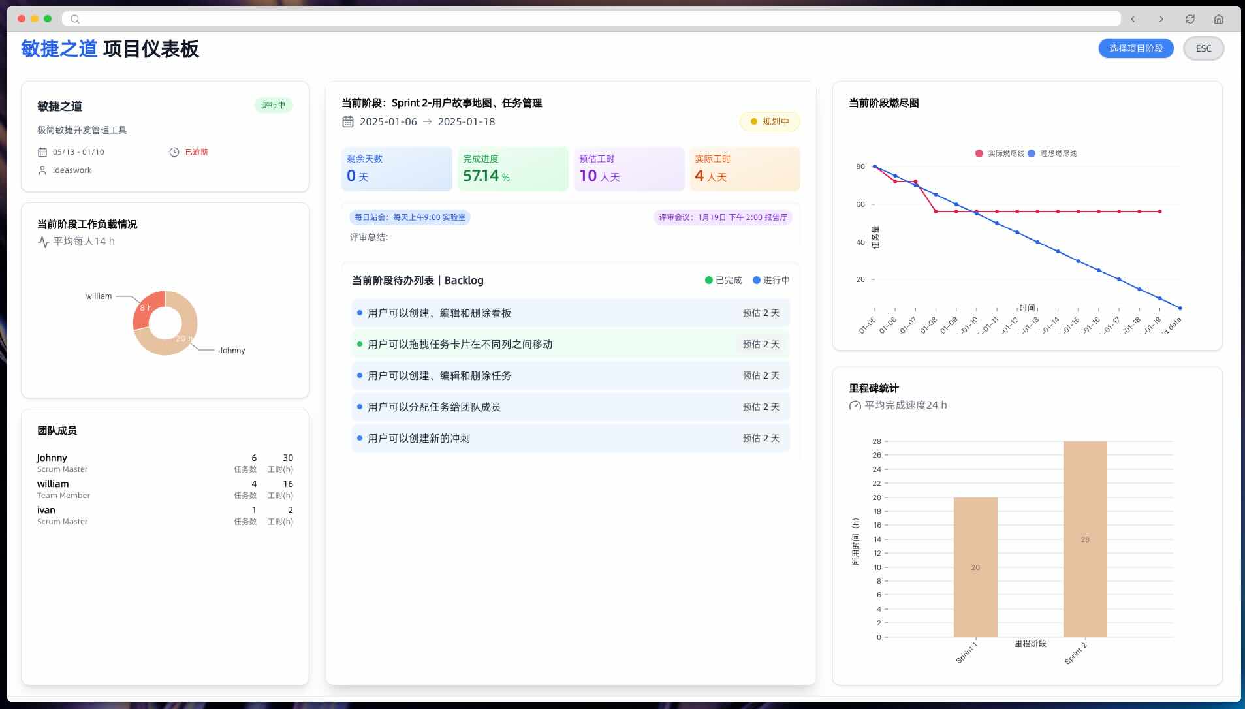
Task: Open backlog item 用户可以分配任务给团队成员
Action: pyautogui.click(x=571, y=407)
